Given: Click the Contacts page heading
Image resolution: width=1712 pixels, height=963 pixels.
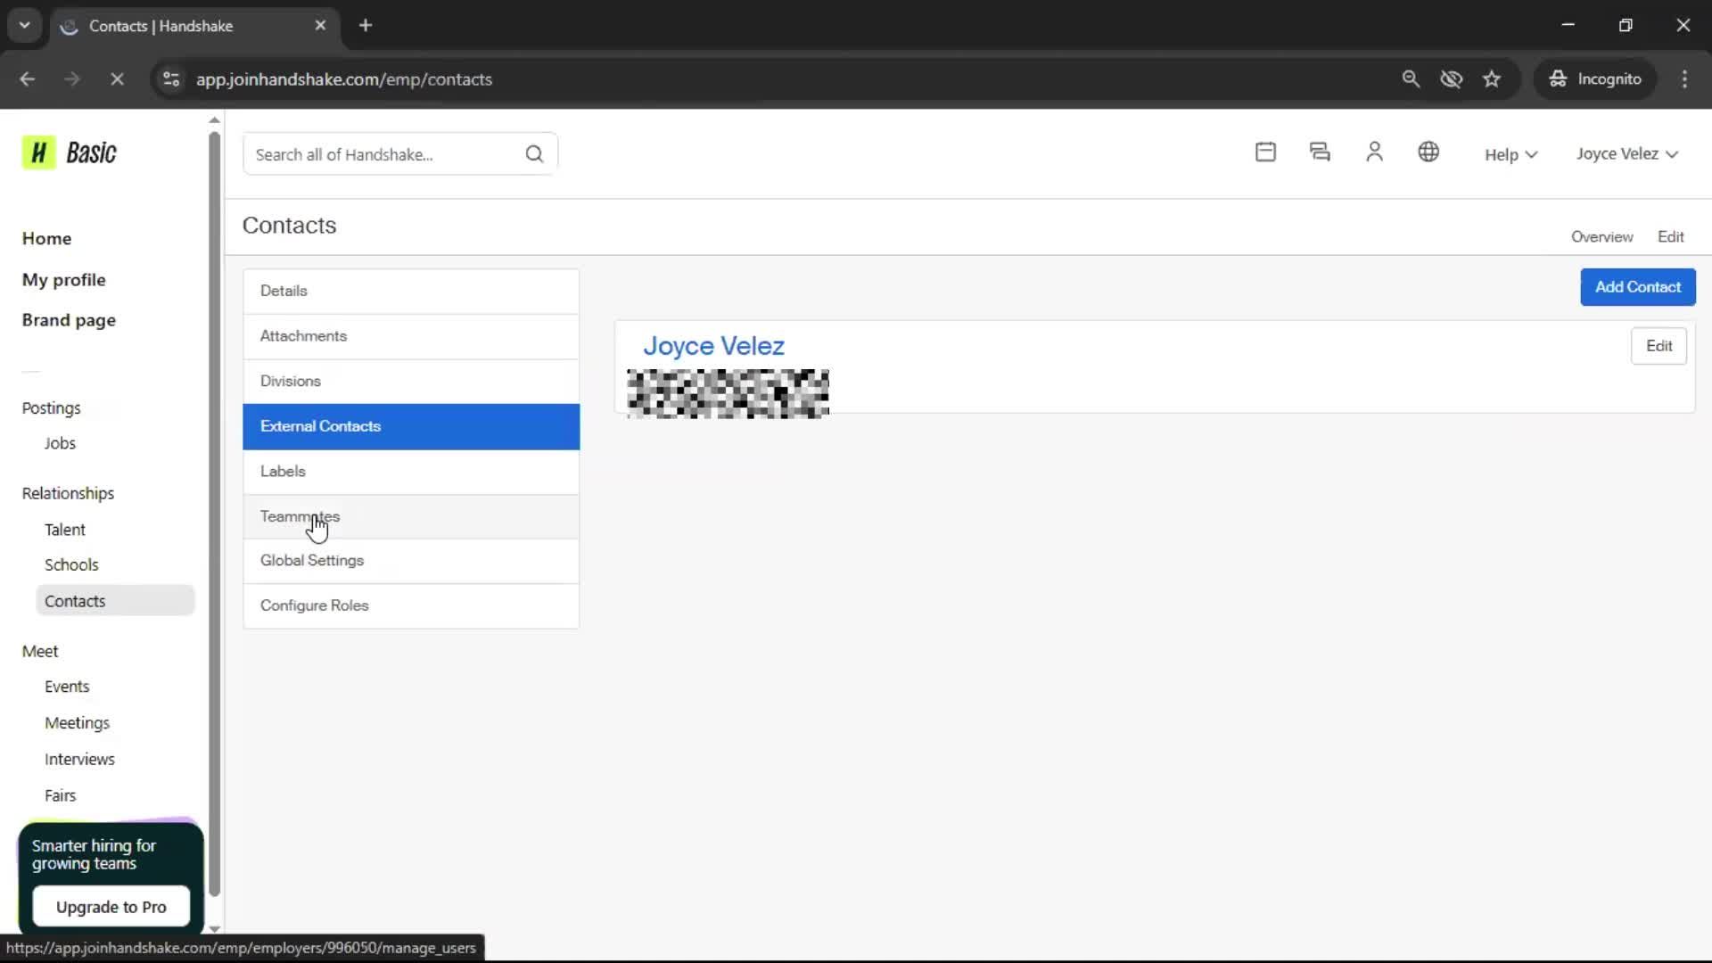Looking at the screenshot, I should (289, 226).
